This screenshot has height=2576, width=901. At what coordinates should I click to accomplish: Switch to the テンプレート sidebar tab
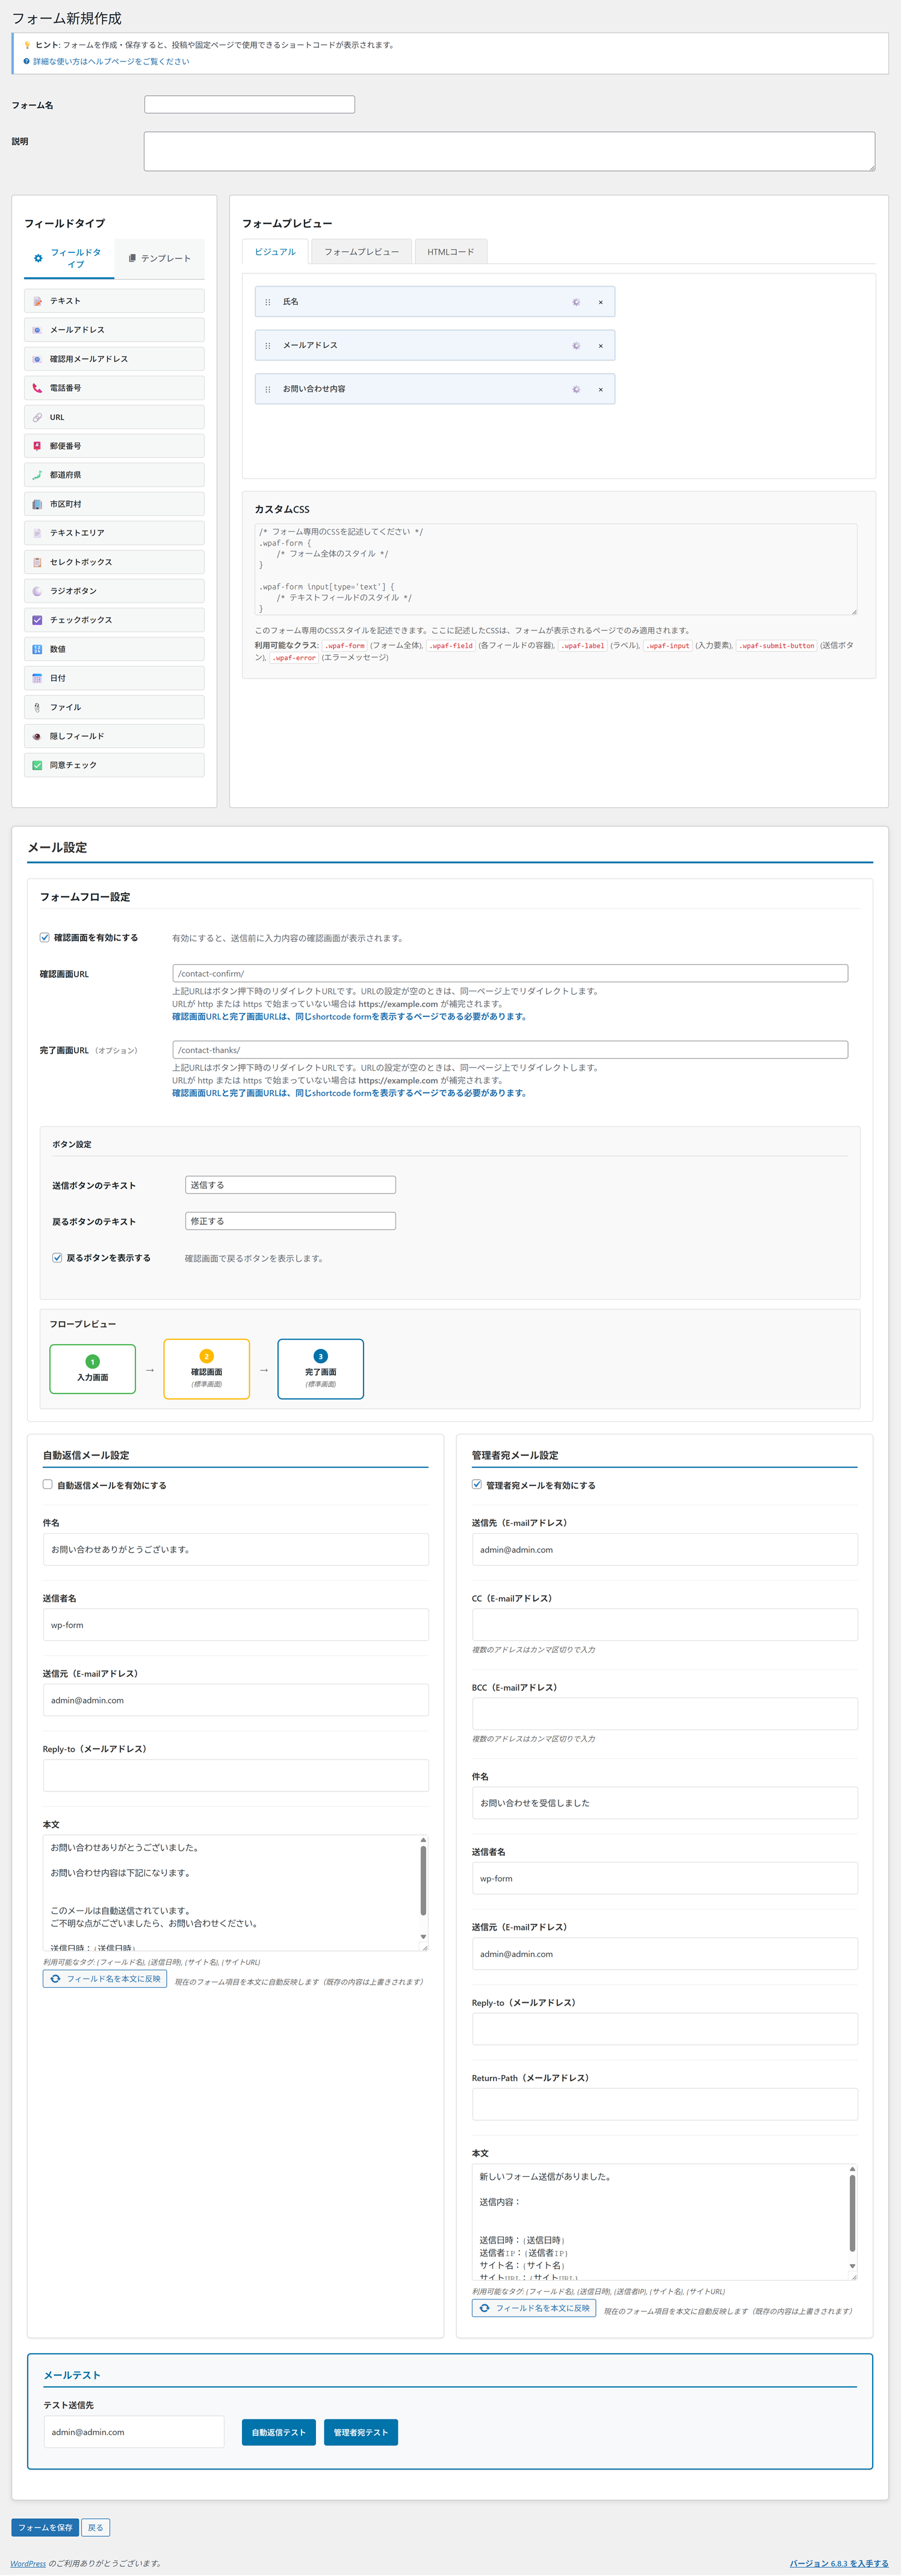159,258
